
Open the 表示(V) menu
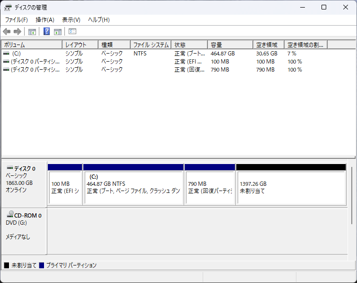[71, 20]
